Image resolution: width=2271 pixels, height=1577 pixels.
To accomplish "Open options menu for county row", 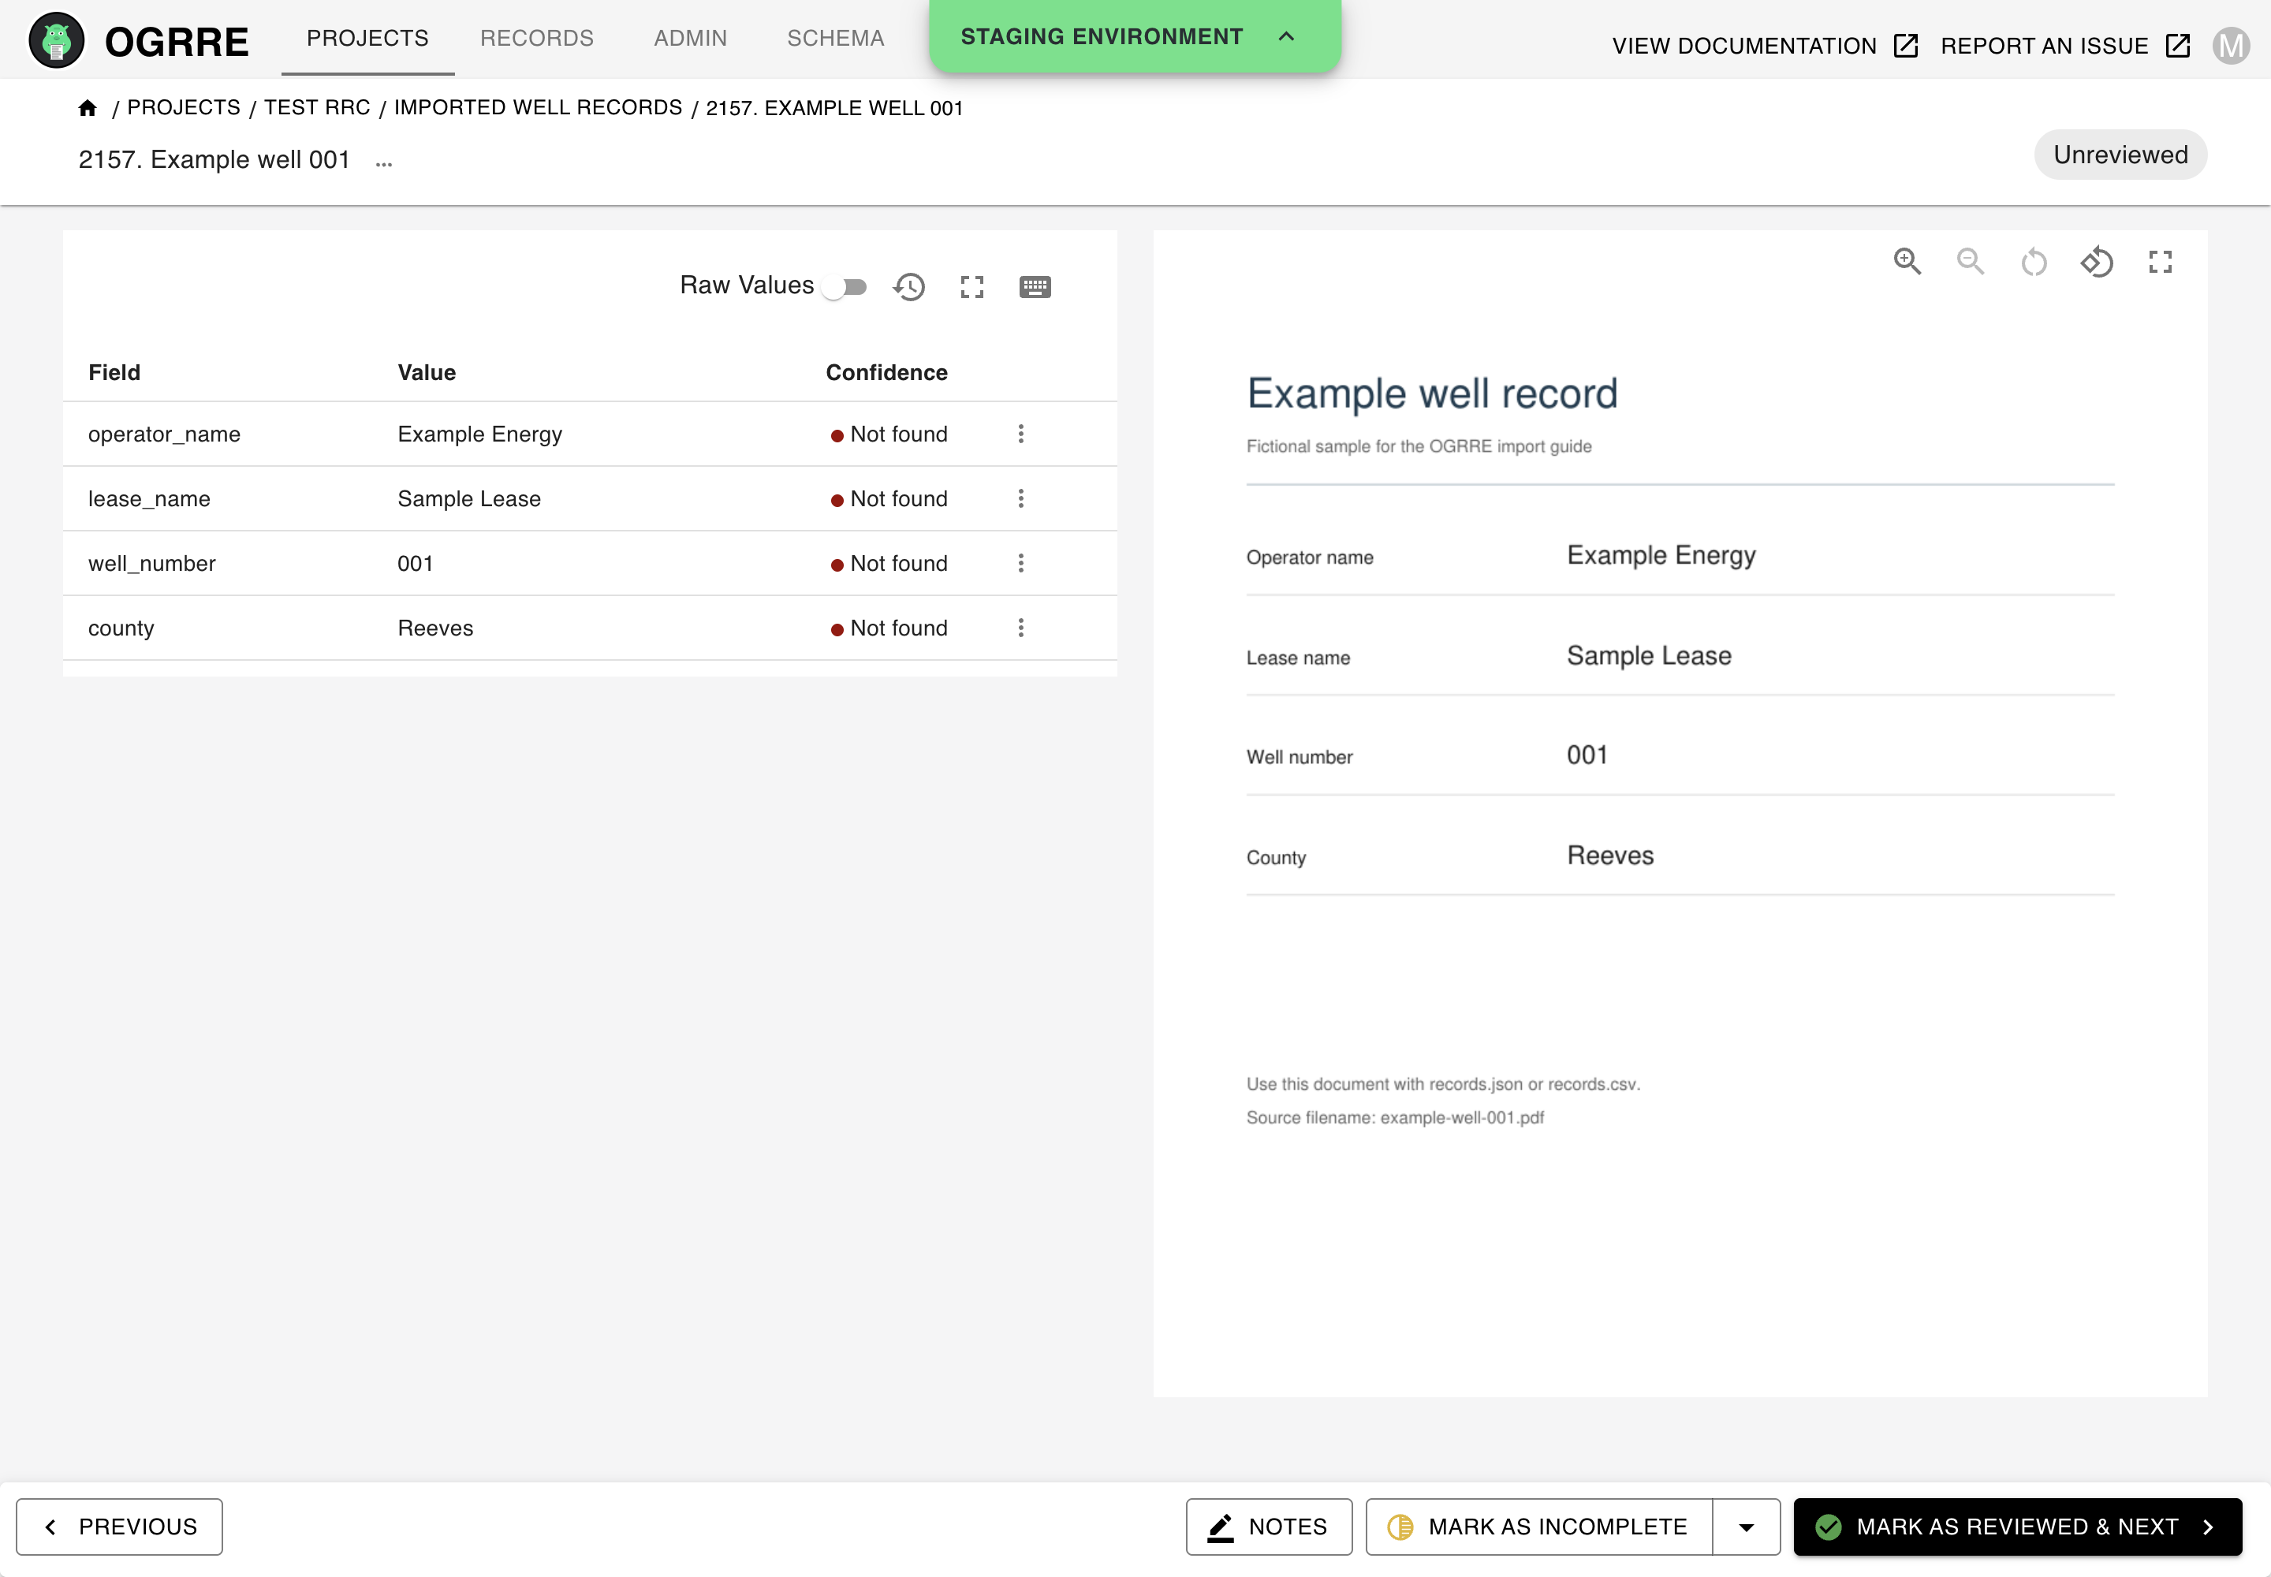I will pos(1021,628).
